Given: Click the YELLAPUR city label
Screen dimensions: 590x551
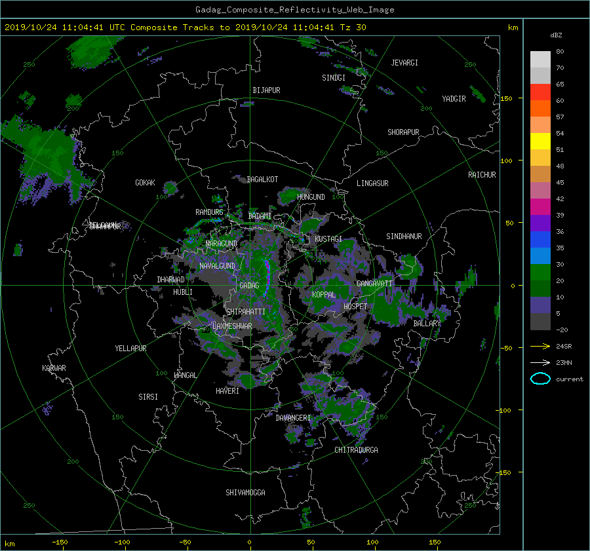Looking at the screenshot, I should pos(130,349).
